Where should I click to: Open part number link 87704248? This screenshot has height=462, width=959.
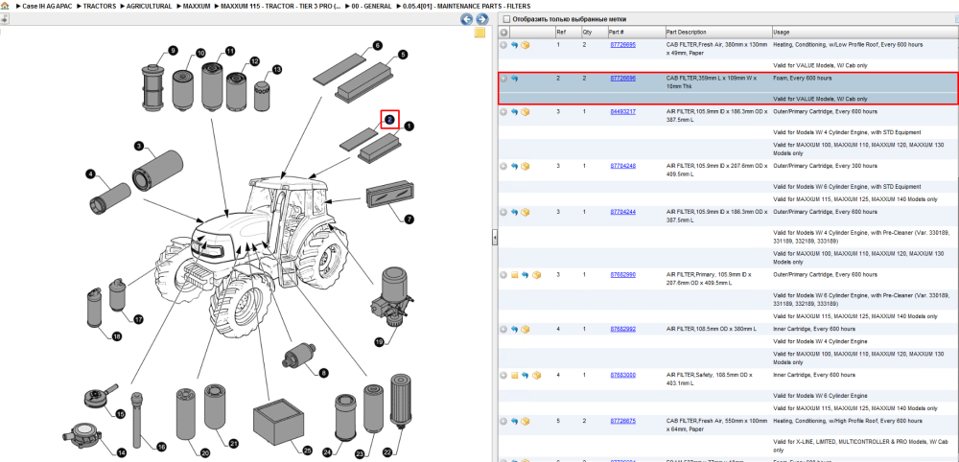pos(622,166)
